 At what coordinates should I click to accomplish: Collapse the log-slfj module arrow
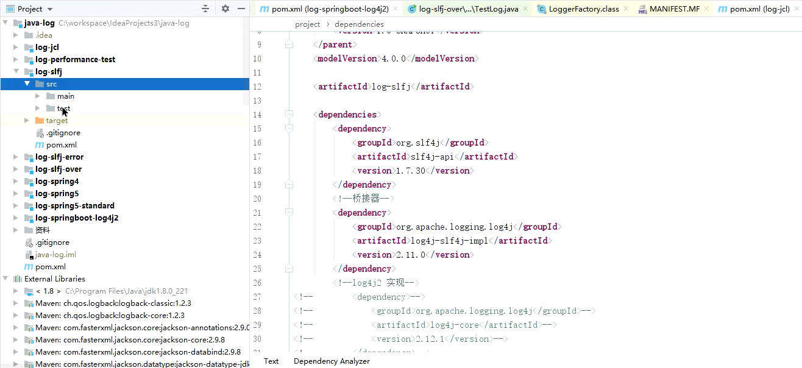tap(16, 72)
